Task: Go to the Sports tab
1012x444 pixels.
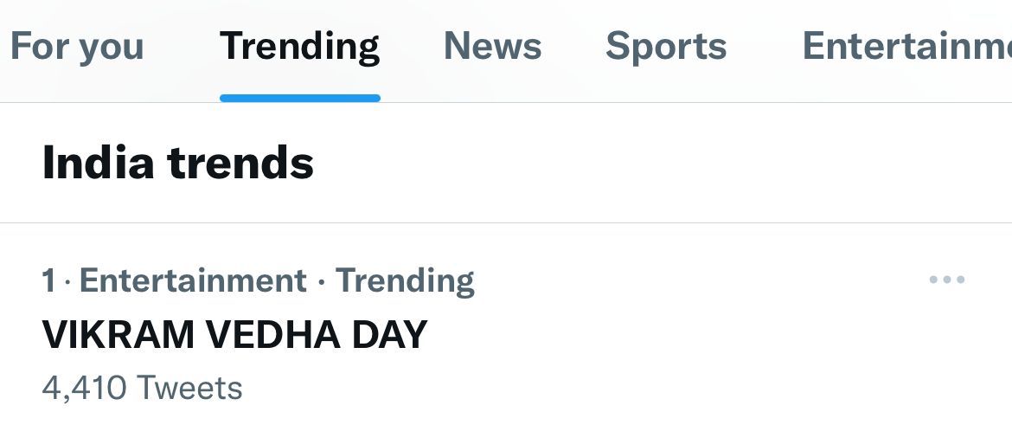Action: point(666,46)
